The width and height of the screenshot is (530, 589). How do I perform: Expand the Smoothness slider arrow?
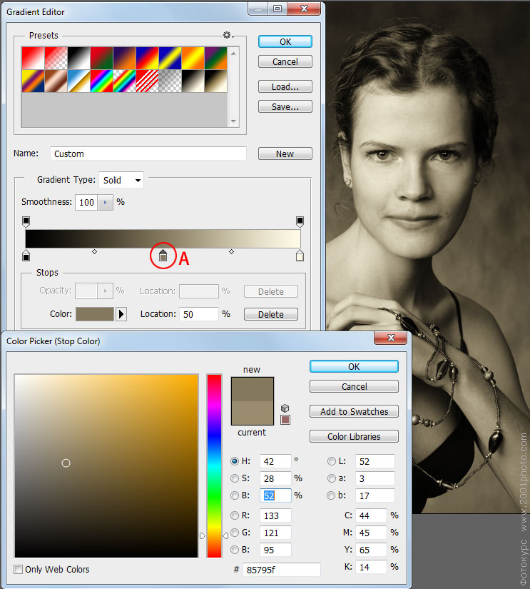105,203
